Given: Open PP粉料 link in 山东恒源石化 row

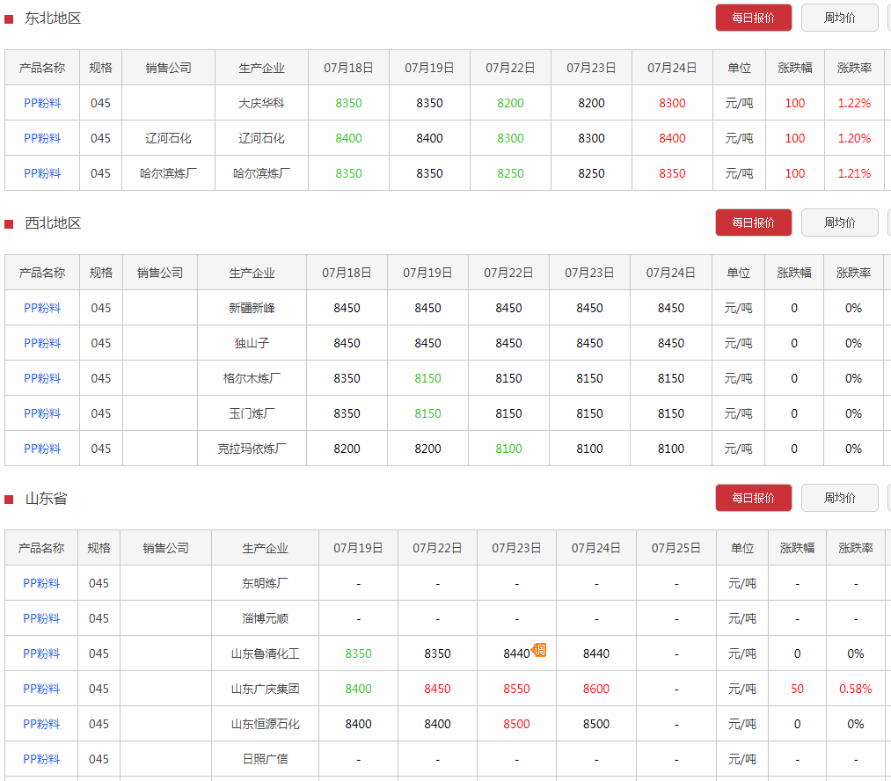Looking at the screenshot, I should (x=41, y=725).
